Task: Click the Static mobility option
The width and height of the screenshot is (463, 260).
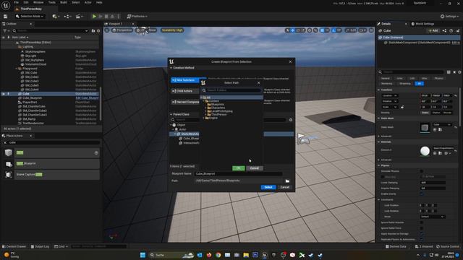Action: point(425,113)
